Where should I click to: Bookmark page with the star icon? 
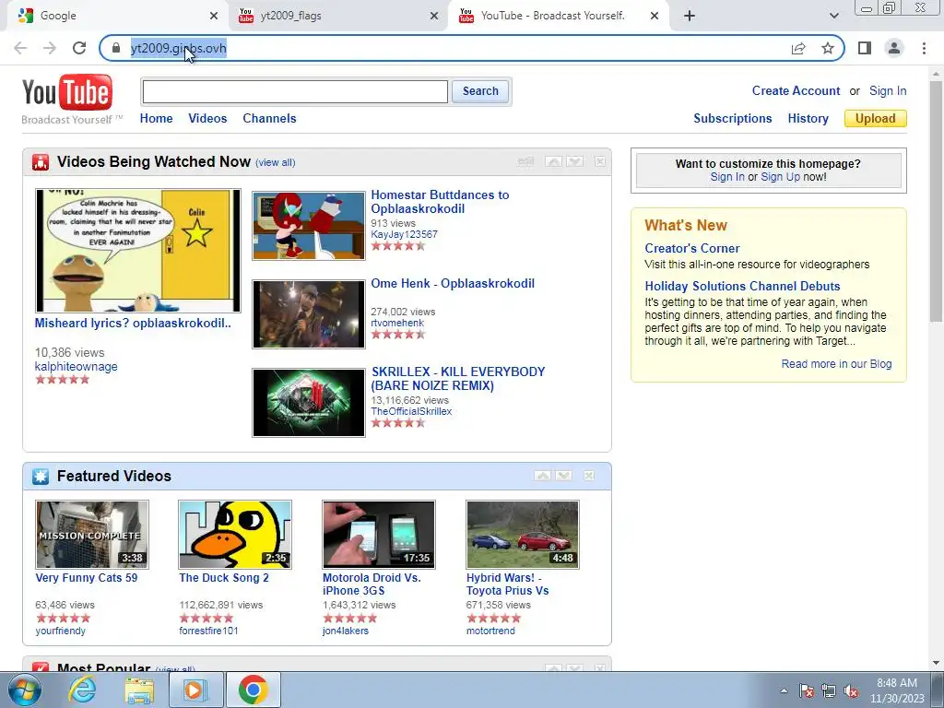[x=828, y=48]
